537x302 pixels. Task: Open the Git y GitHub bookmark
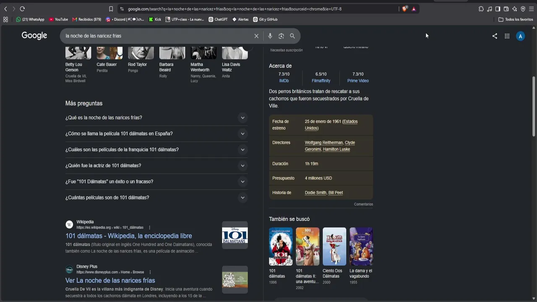pyautogui.click(x=265, y=19)
